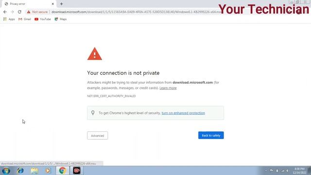Click the browser back arrow

point(5,12)
